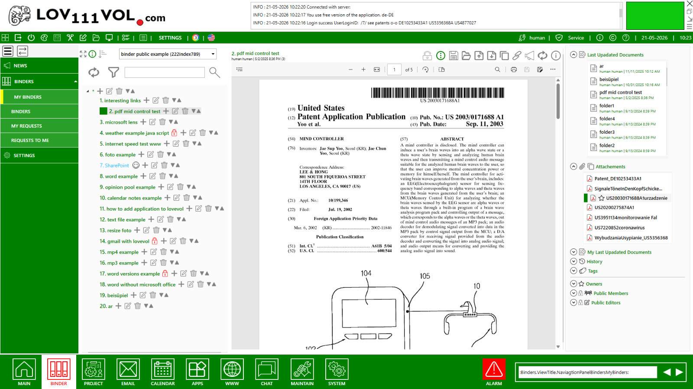Image resolution: width=693 pixels, height=389 pixels.
Task: Expand the Tags section
Action: click(x=573, y=271)
